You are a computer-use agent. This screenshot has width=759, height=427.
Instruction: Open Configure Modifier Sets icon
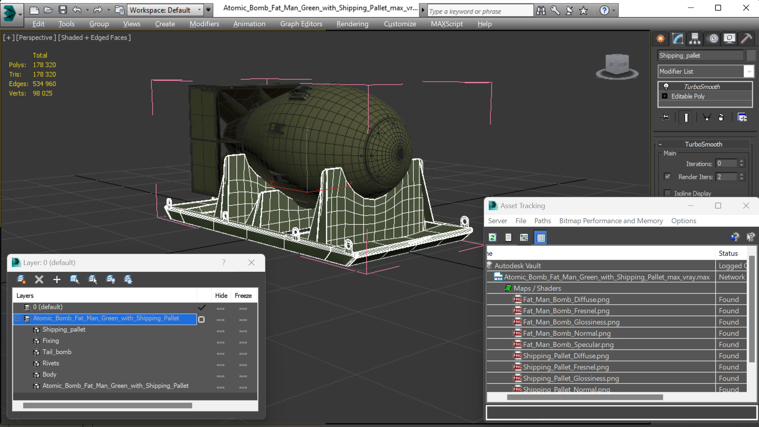point(742,117)
